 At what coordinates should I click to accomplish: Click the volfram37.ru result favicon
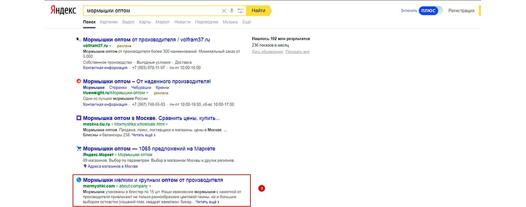point(79,39)
